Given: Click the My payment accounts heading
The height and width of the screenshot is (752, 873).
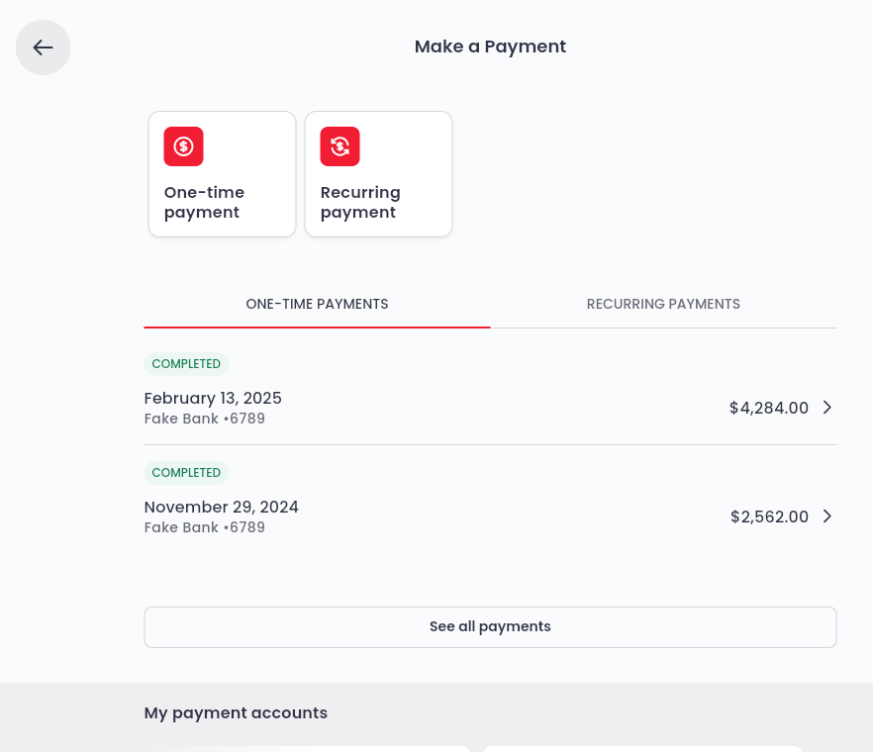Looking at the screenshot, I should (236, 712).
